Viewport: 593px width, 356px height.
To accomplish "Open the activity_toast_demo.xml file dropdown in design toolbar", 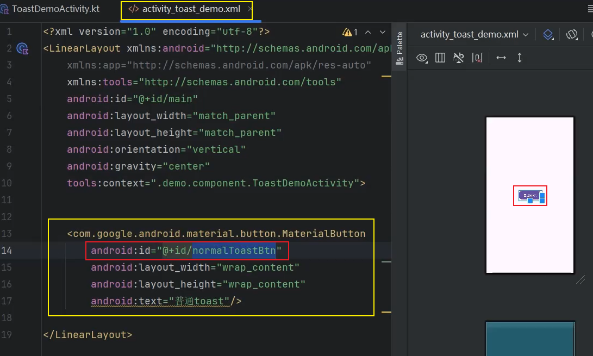I will coord(475,35).
